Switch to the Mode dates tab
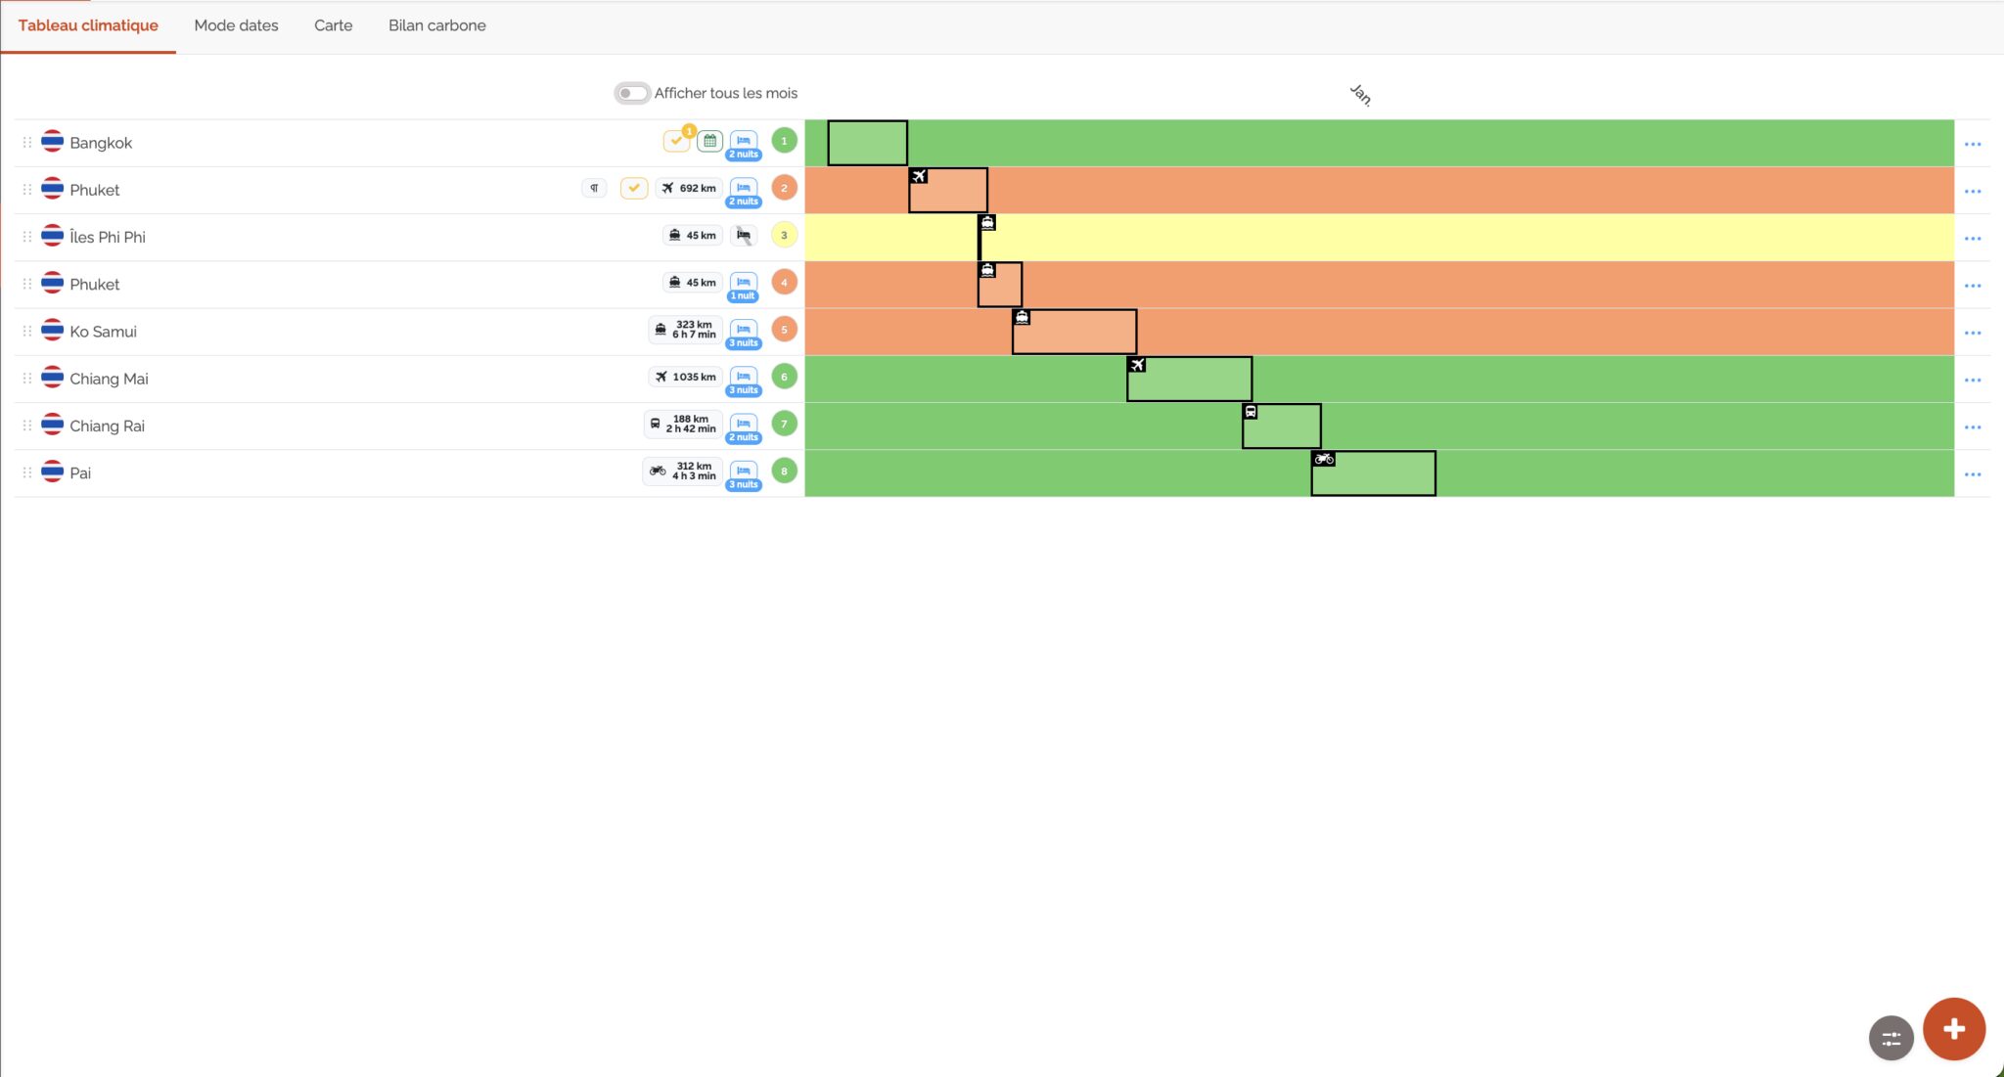The image size is (2004, 1077). pyautogui.click(x=236, y=25)
